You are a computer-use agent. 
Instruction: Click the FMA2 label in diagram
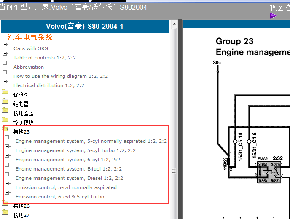[x=263, y=159]
